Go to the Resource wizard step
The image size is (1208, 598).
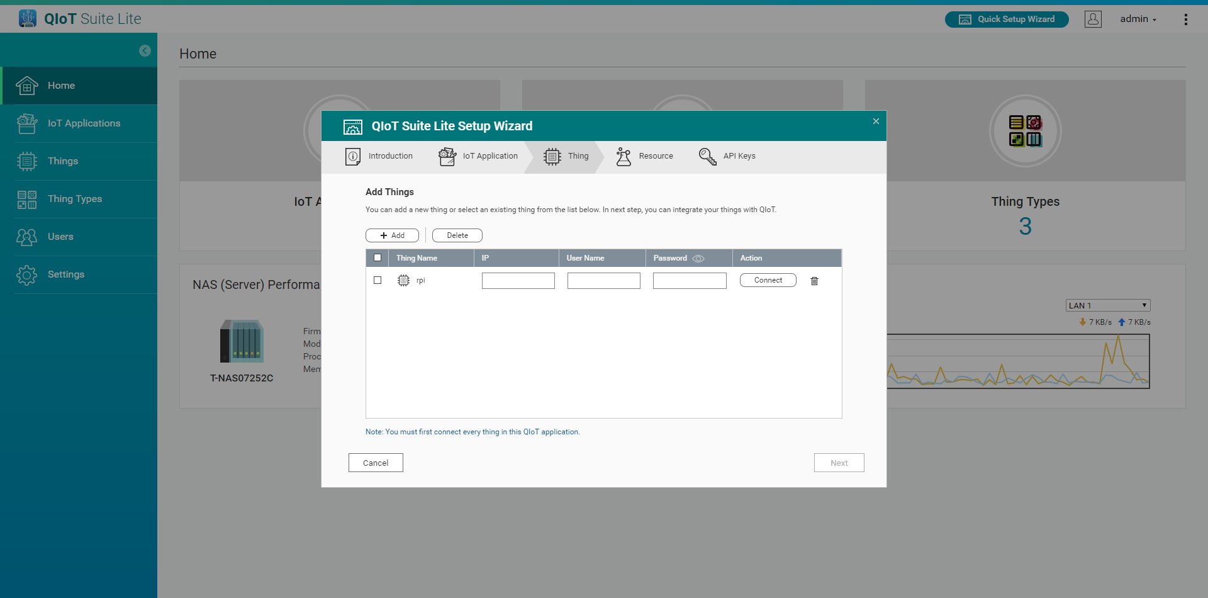click(x=644, y=156)
